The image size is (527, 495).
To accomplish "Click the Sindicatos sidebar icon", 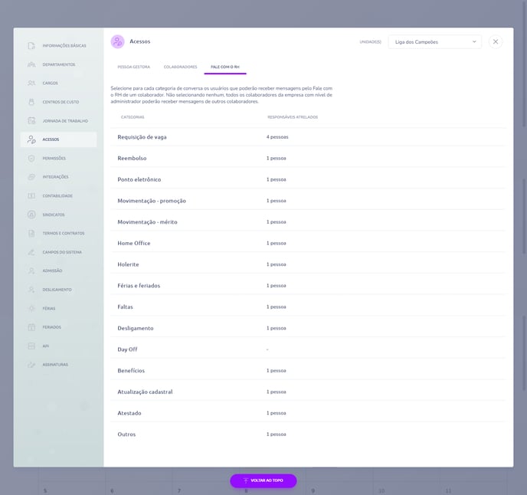I will [x=31, y=215].
